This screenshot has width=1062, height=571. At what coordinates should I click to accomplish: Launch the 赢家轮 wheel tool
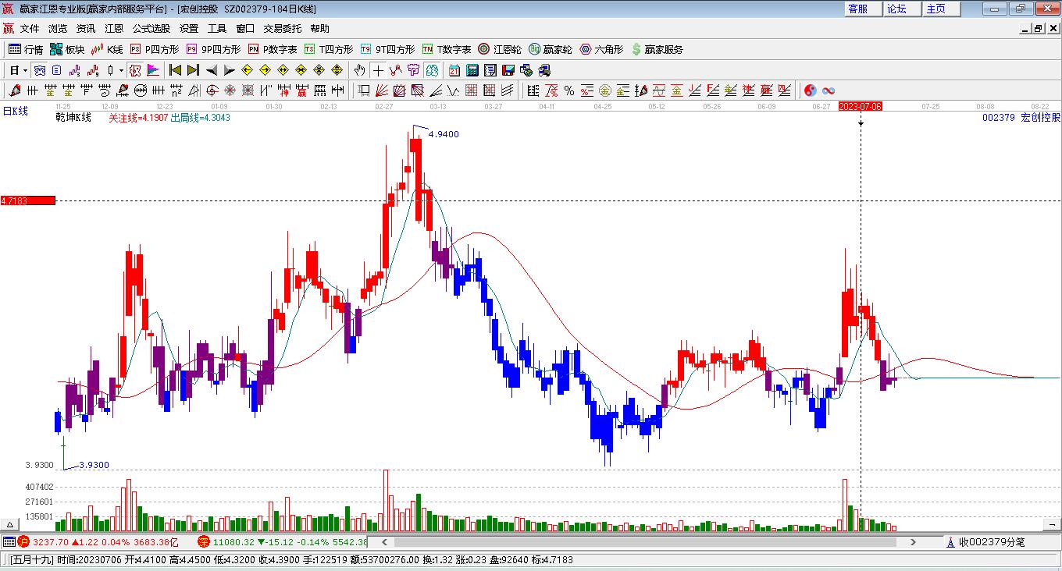pyautogui.click(x=551, y=49)
